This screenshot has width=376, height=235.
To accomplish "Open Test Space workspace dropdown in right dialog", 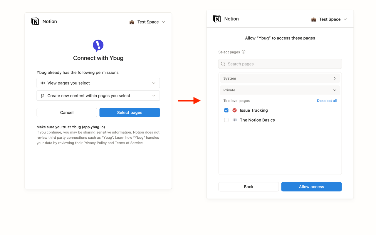I will click(329, 19).
